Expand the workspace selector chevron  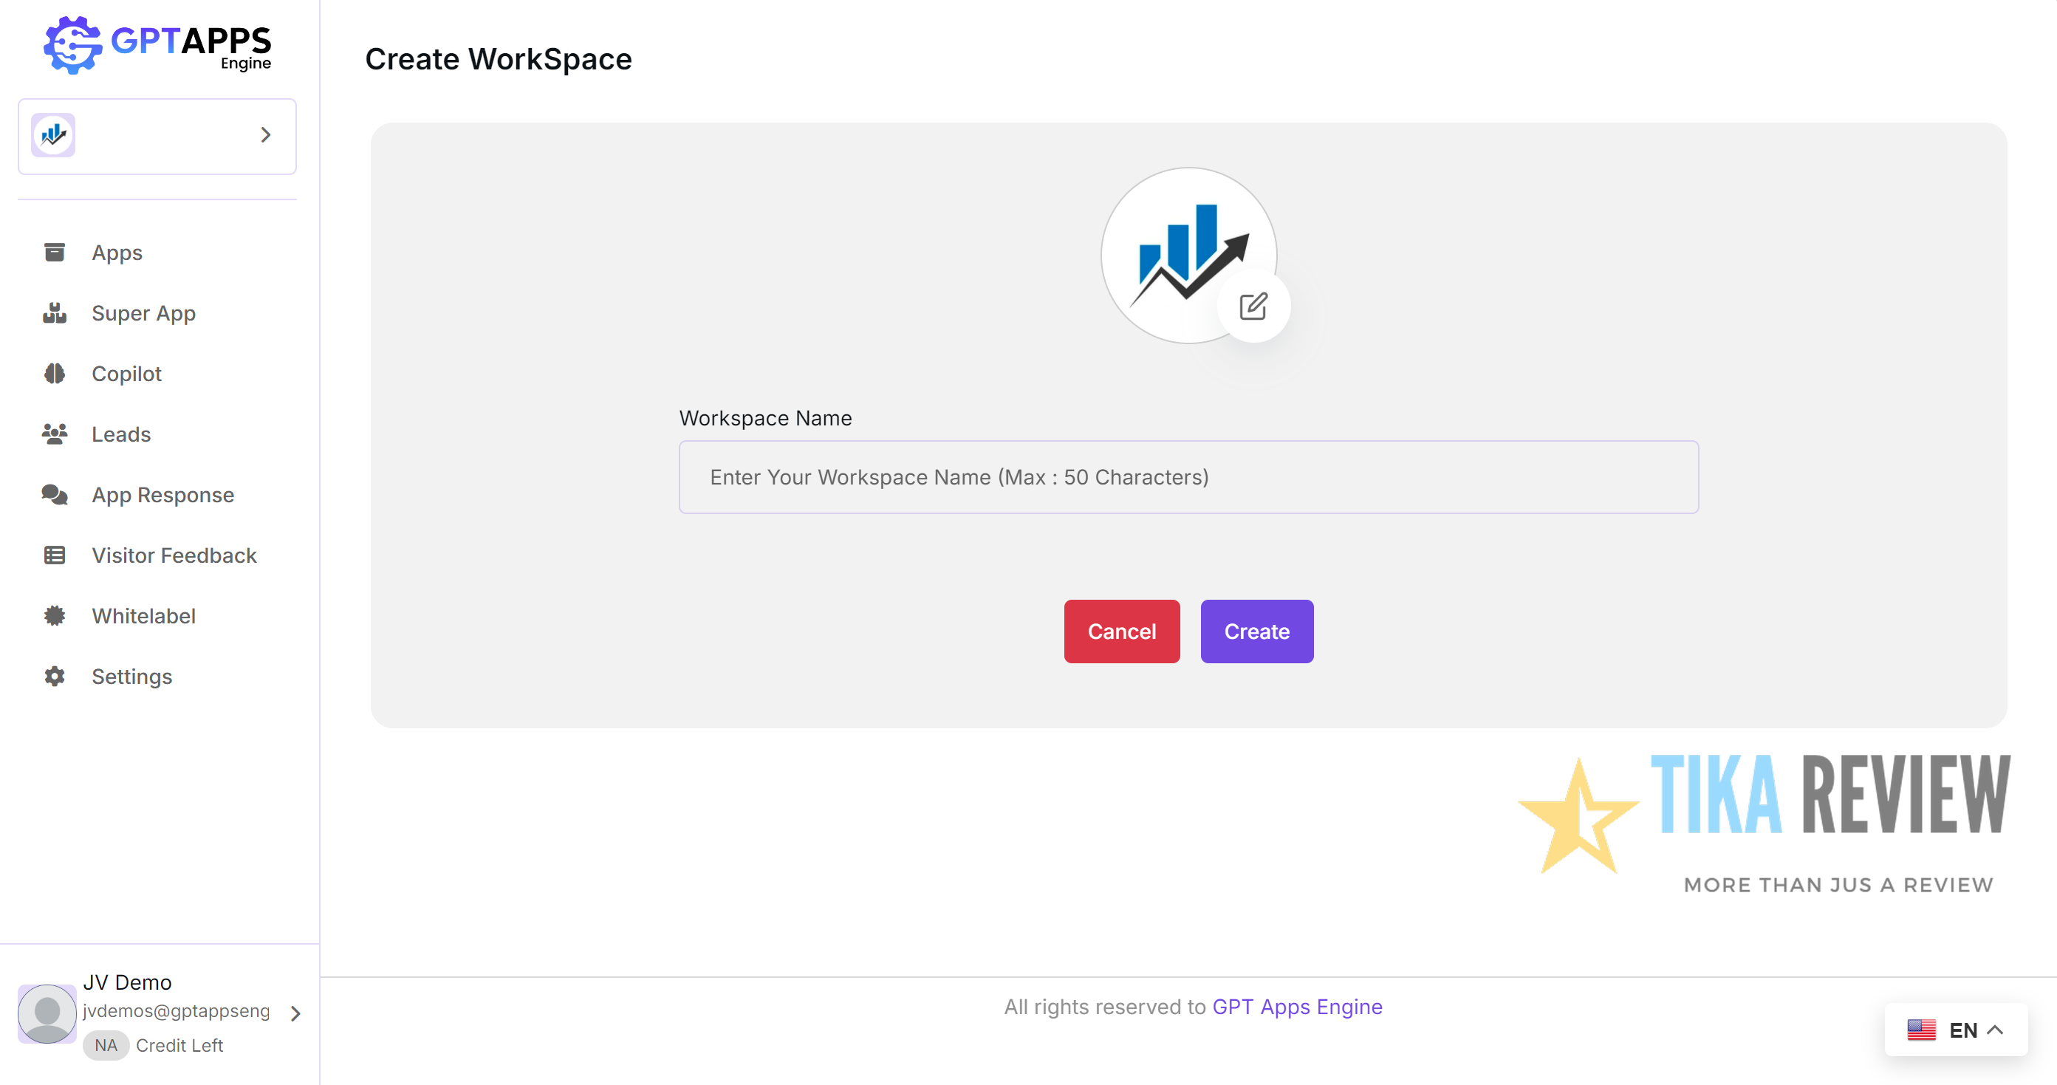[266, 135]
